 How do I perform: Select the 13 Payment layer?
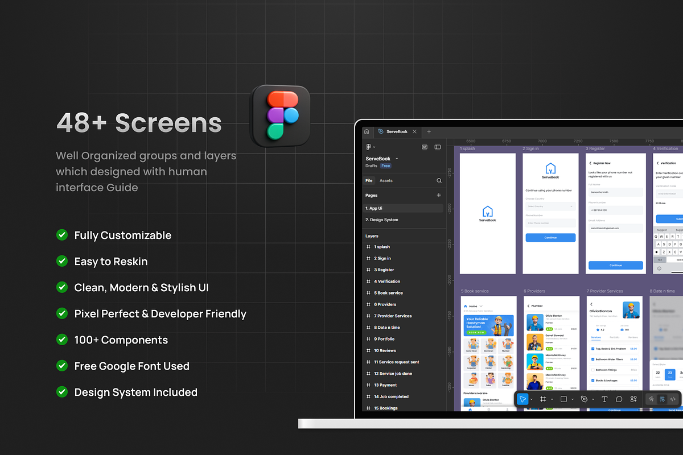(x=385, y=385)
